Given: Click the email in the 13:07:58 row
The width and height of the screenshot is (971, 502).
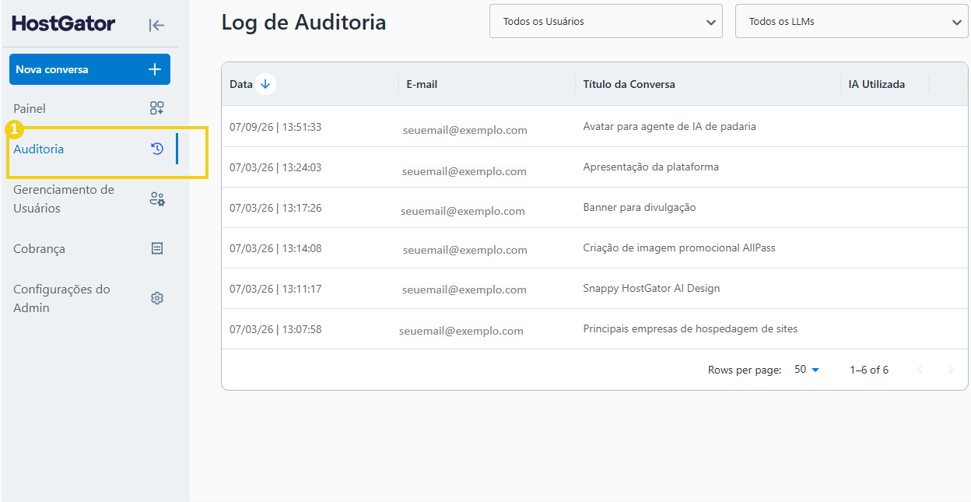Looking at the screenshot, I should 461,331.
